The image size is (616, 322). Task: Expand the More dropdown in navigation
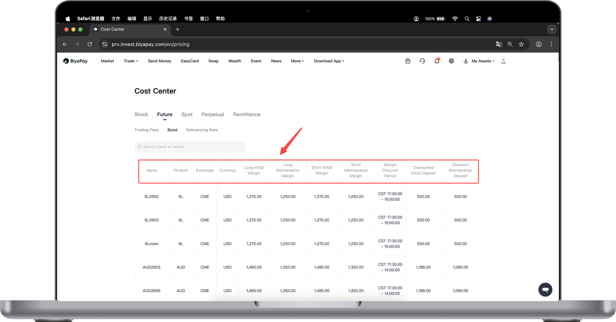(297, 61)
